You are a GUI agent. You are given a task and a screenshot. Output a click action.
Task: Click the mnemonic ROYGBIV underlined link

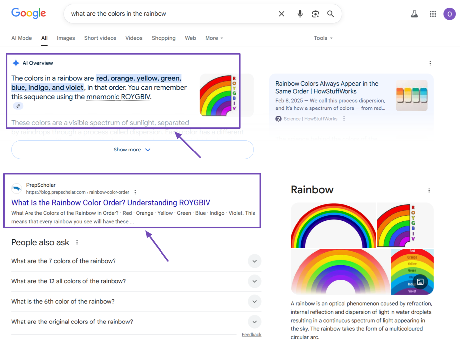point(118,97)
